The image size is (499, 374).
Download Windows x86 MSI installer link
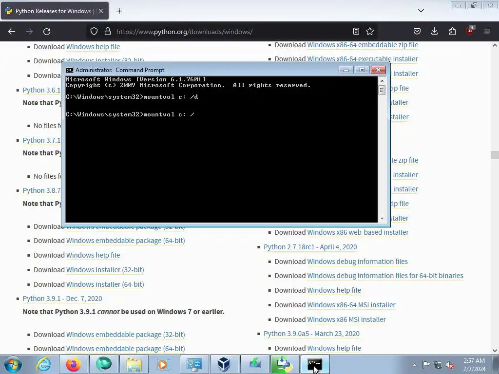[346, 319]
